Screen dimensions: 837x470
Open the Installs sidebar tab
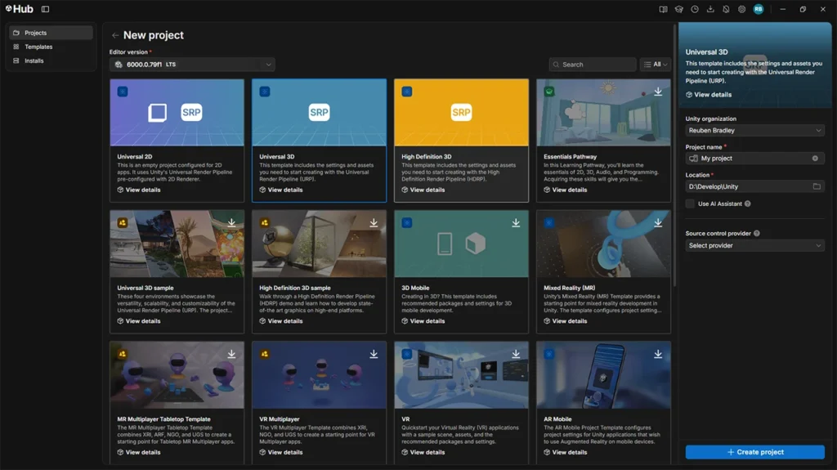coord(51,60)
